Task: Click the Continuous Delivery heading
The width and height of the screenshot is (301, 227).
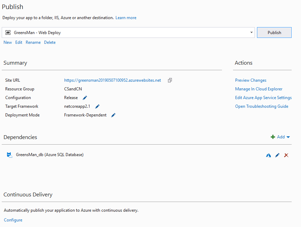Action: pyautogui.click(x=28, y=194)
